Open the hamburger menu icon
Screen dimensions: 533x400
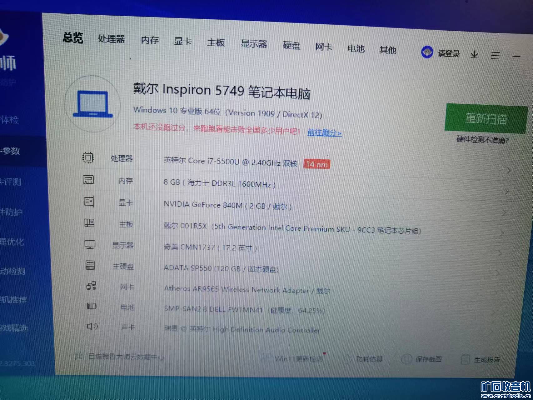[495, 55]
